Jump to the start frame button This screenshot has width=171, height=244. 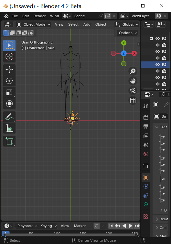click(111, 226)
